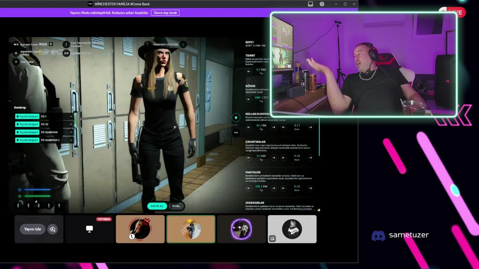Click the rotate-on-character move icon
The image size is (479, 269).
pos(16,53)
